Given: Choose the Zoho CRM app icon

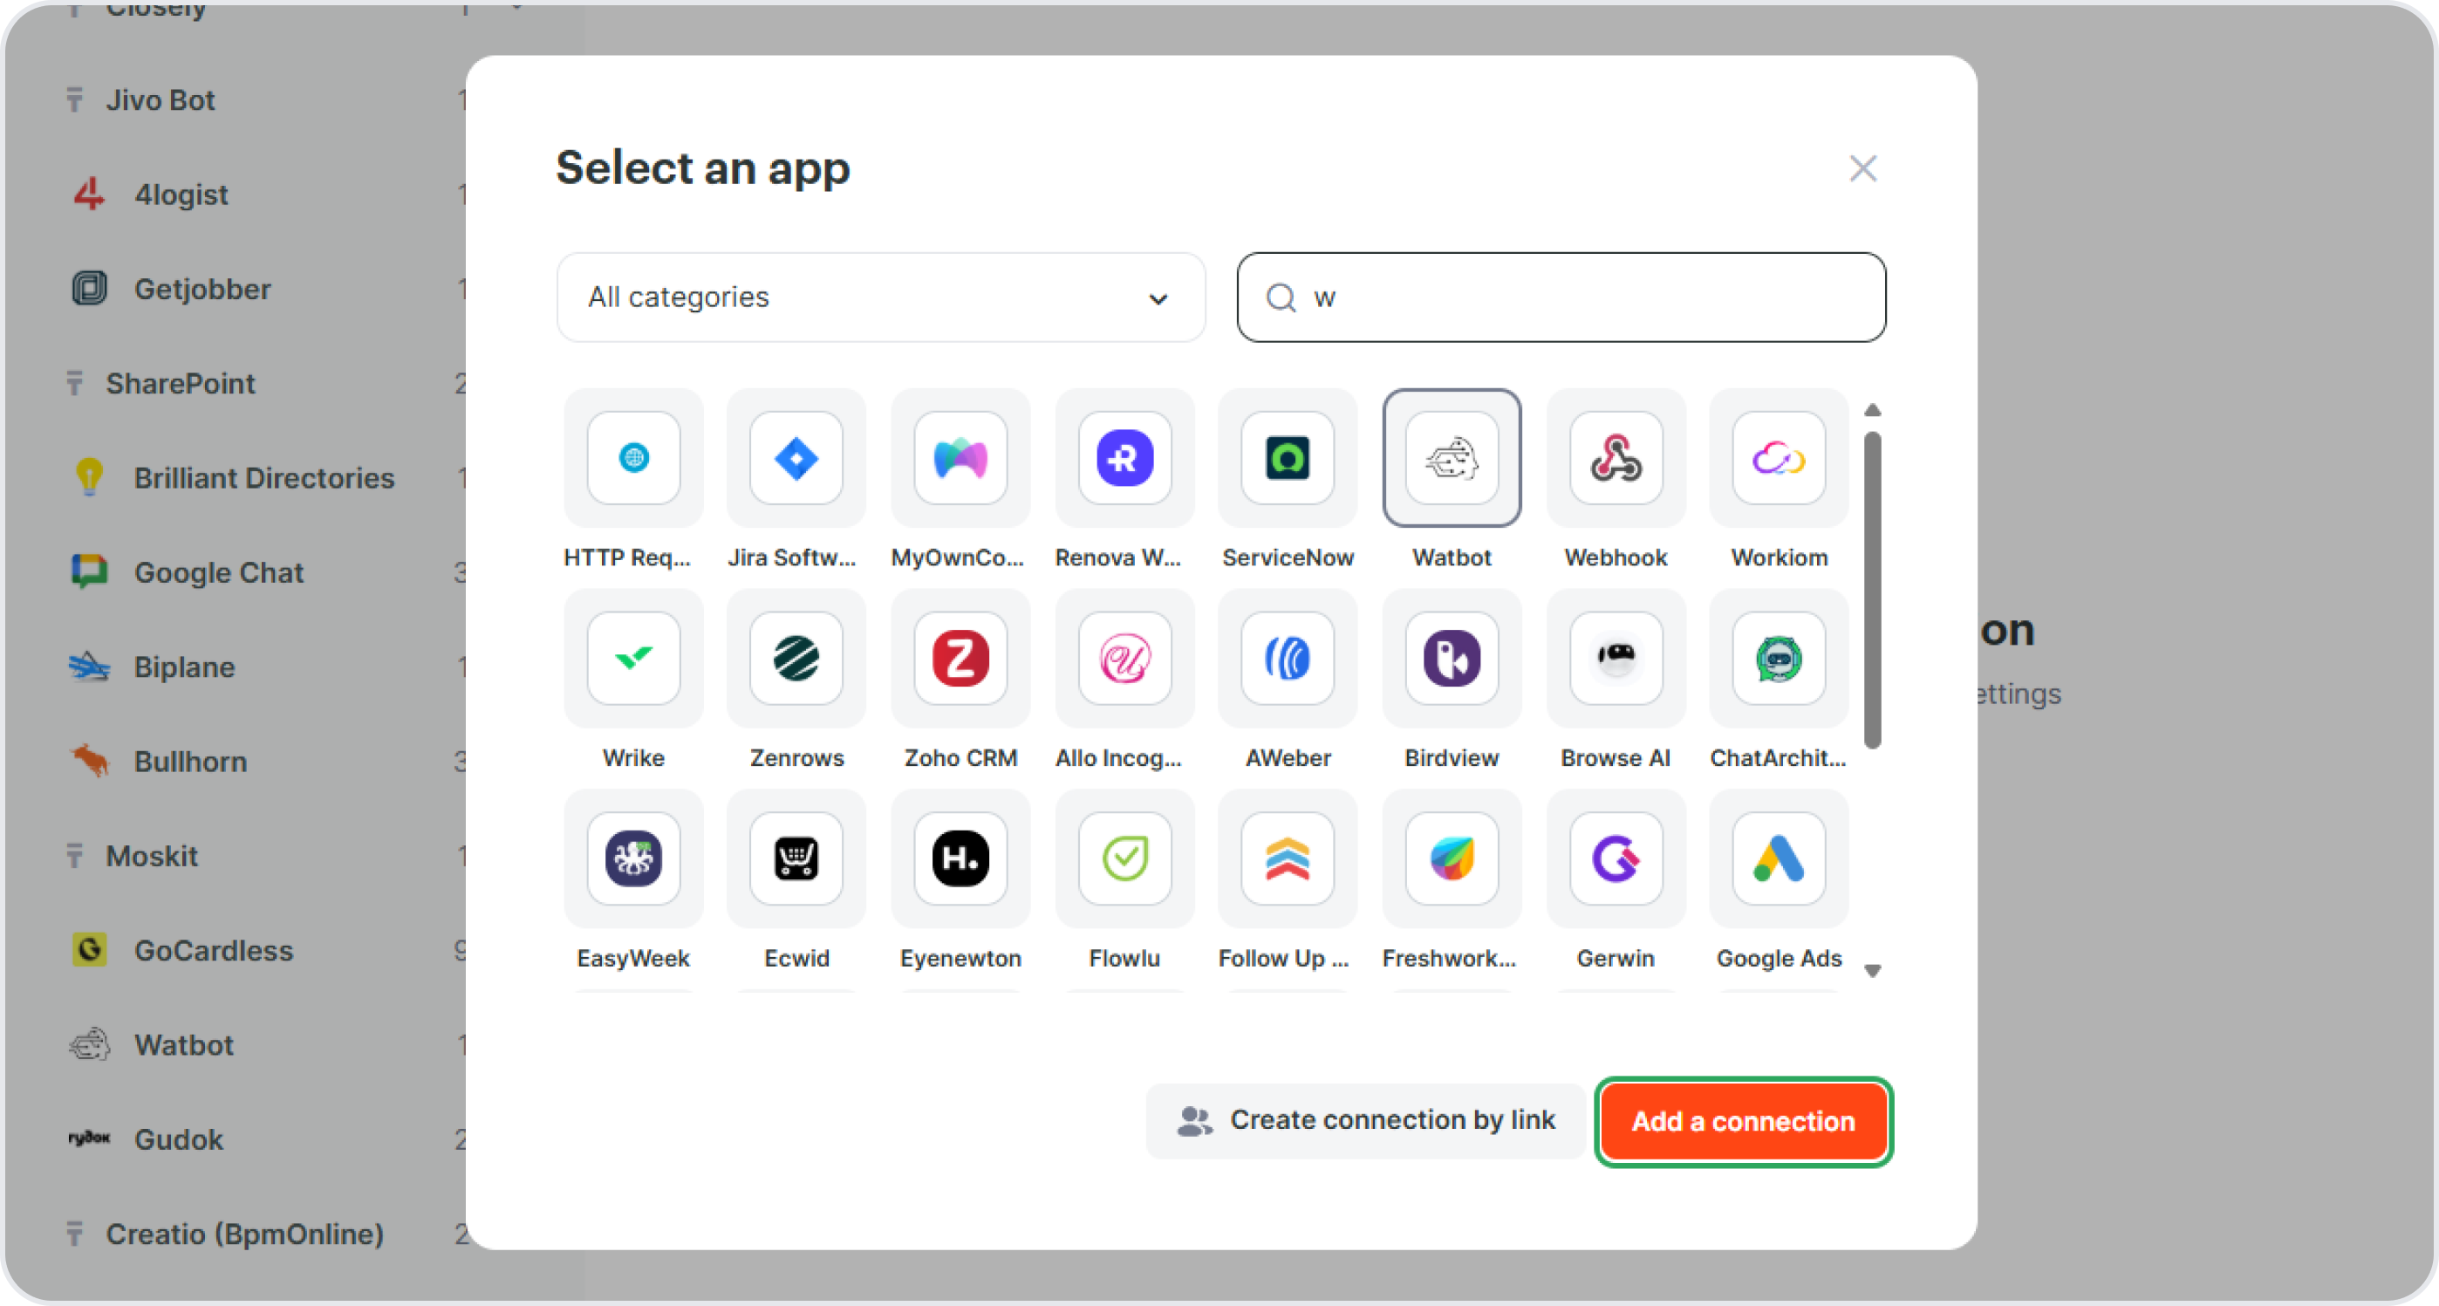Looking at the screenshot, I should point(960,658).
